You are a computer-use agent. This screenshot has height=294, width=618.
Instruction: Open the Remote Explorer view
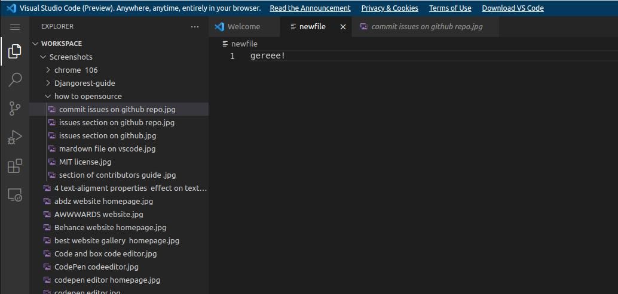(x=14, y=194)
